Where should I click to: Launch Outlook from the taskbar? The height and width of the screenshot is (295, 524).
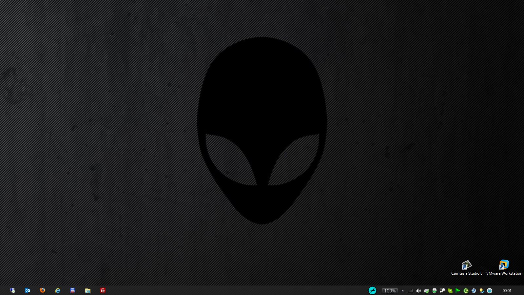point(28,290)
